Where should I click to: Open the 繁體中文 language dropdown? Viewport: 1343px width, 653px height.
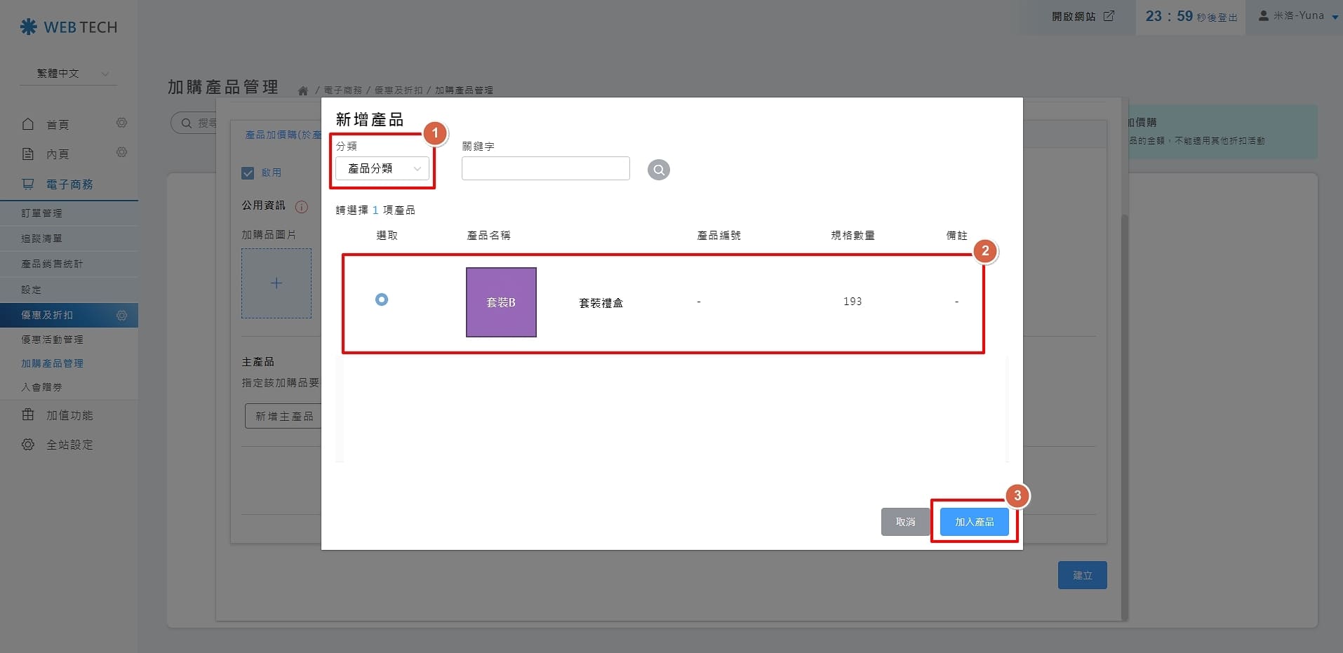[69, 74]
